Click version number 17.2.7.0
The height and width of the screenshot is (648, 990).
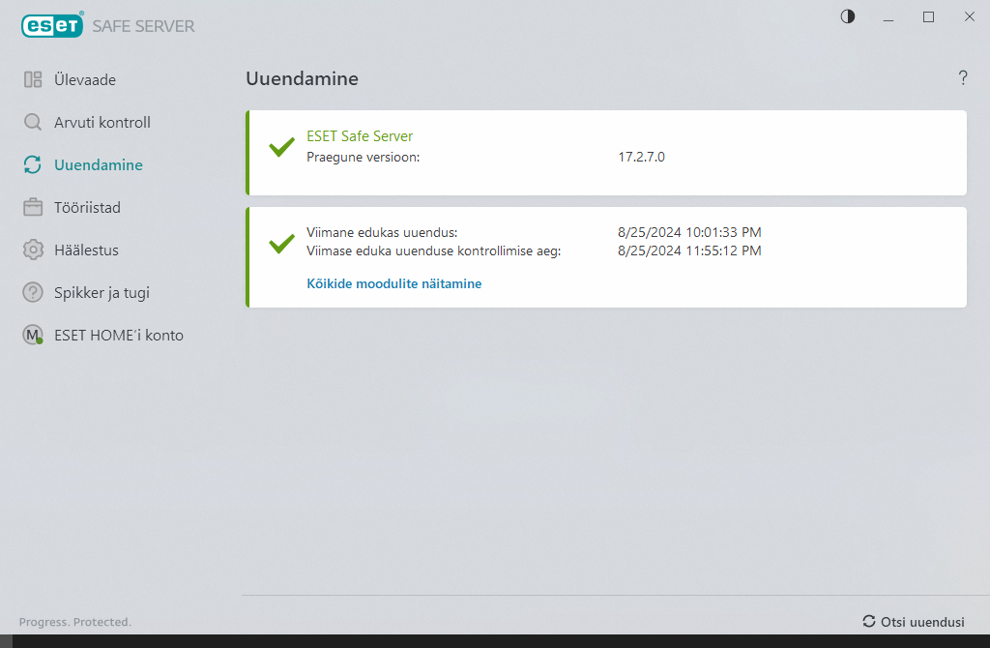[641, 157]
